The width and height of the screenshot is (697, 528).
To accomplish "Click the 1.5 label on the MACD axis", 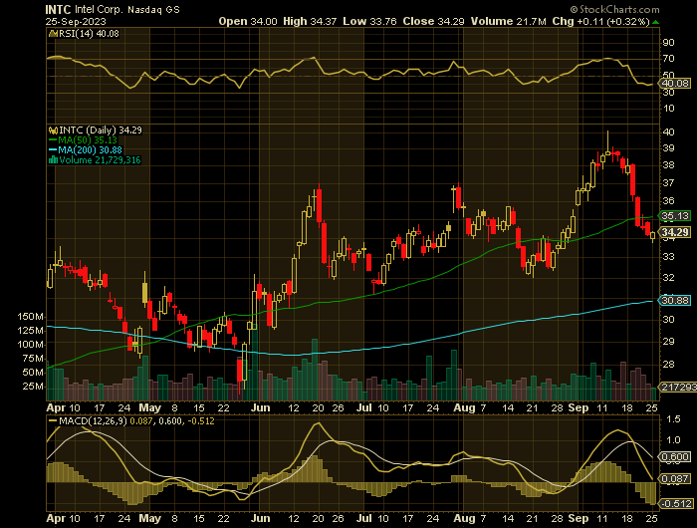I will click(x=674, y=419).
